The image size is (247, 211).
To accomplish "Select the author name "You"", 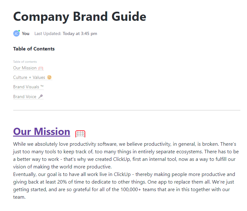I will click(26, 33).
